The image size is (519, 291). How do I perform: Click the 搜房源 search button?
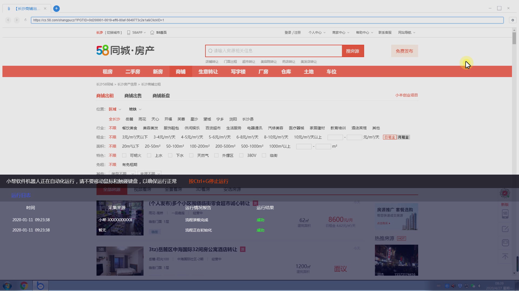coord(353,51)
